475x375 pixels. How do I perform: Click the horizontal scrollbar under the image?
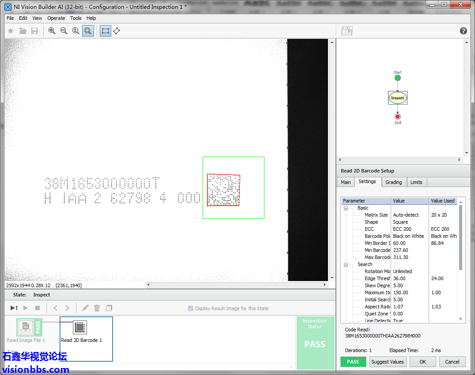coord(238,285)
